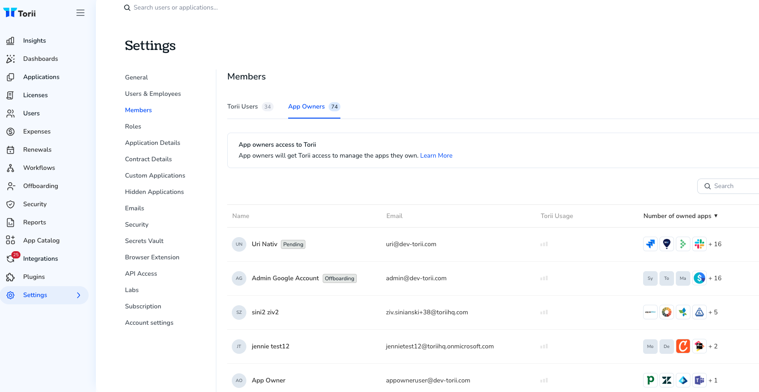Sort by Number of owned apps arrow
Screen dimensions: 759x392
coord(716,216)
